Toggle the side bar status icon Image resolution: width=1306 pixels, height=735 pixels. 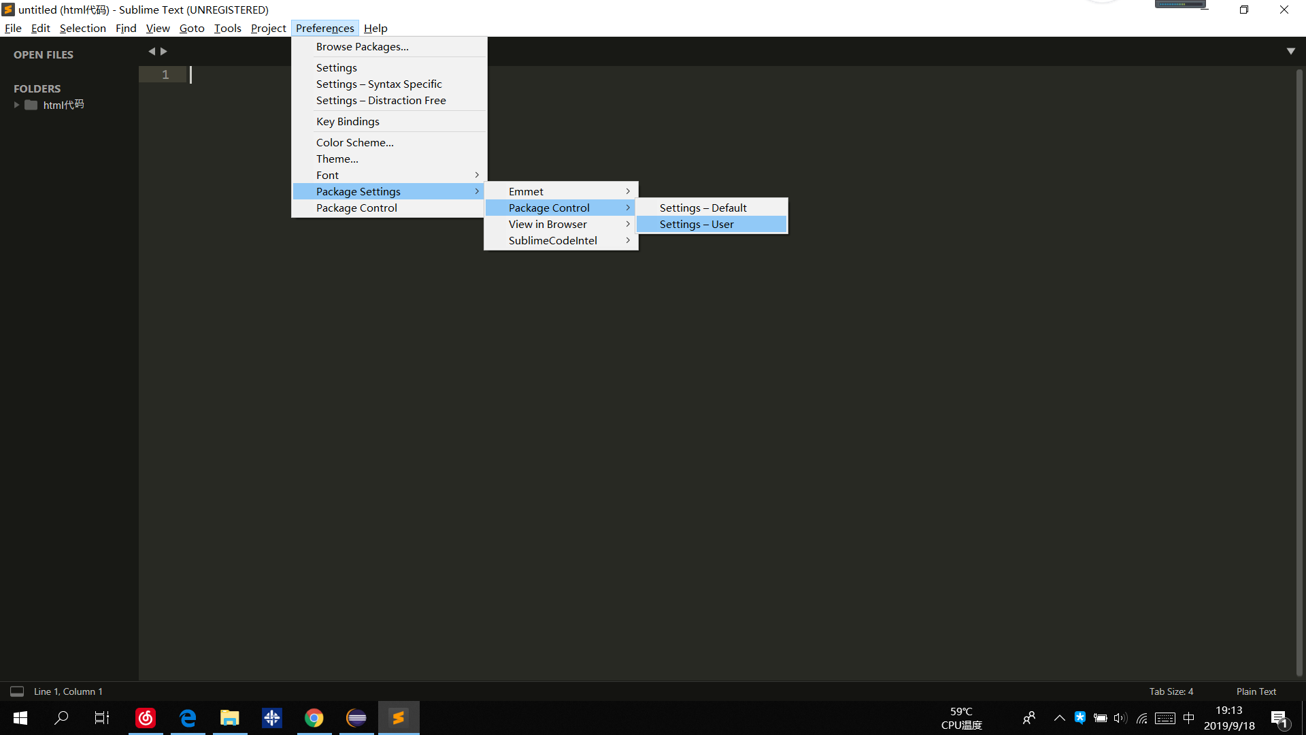pyautogui.click(x=17, y=691)
